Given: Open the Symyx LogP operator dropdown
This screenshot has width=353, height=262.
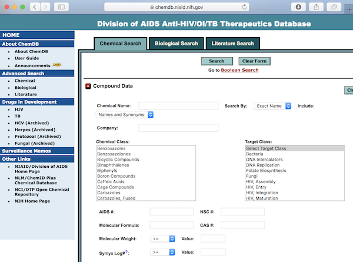Looking at the screenshot, I should [x=162, y=253].
